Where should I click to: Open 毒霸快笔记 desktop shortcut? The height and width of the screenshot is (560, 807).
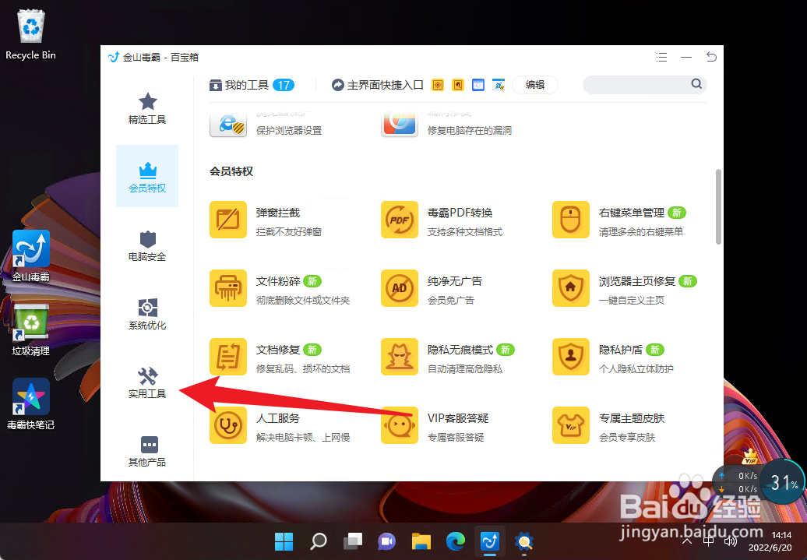31,404
